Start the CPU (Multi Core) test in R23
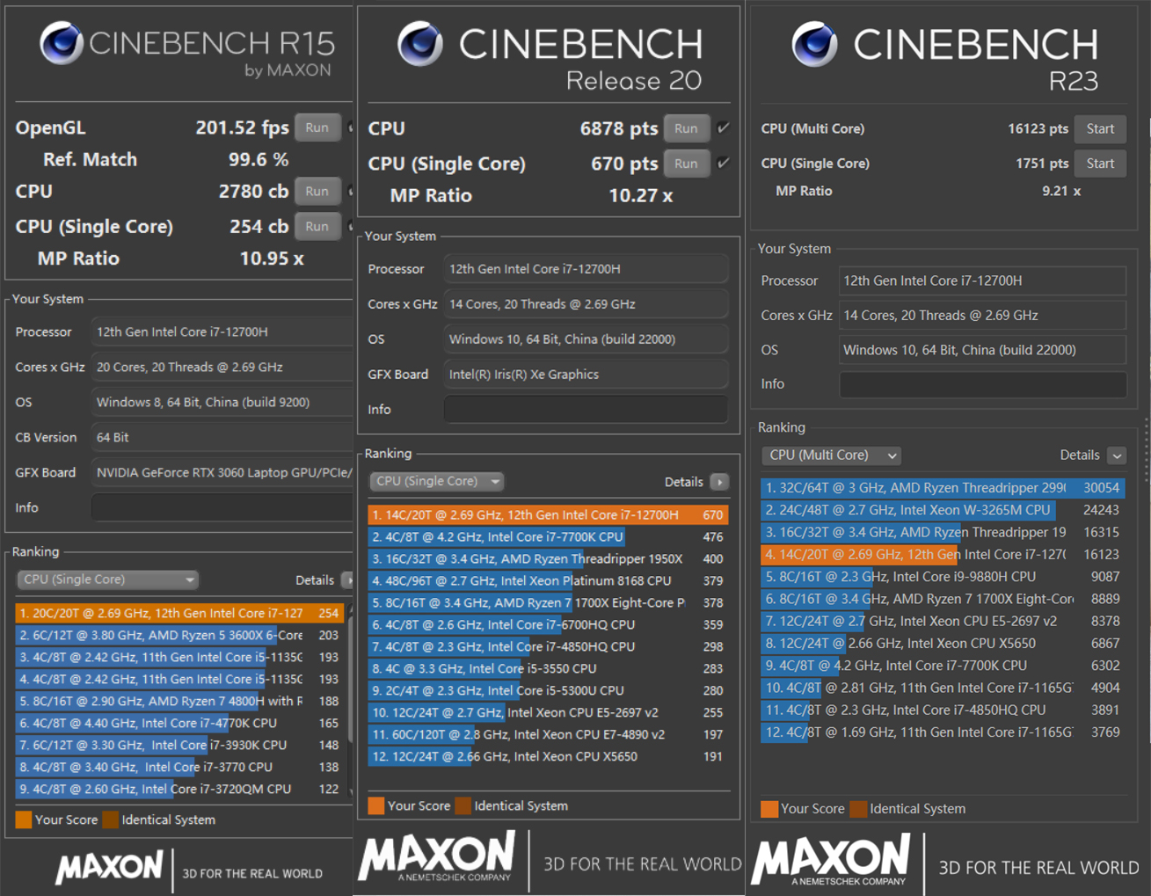 1100,129
